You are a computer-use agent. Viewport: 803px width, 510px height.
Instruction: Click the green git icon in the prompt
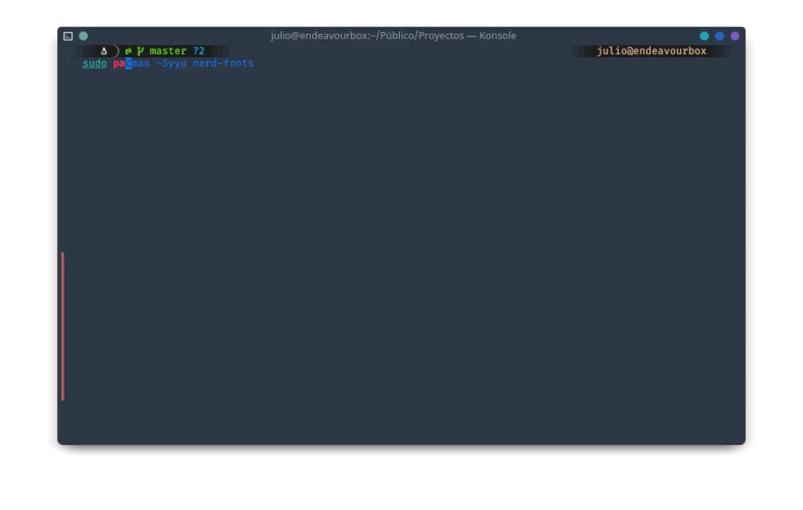(x=129, y=51)
